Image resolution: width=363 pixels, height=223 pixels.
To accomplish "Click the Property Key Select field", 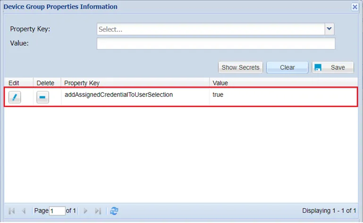I will [211, 29].
